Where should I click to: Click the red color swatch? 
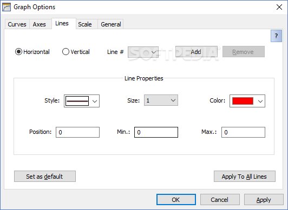tap(243, 101)
